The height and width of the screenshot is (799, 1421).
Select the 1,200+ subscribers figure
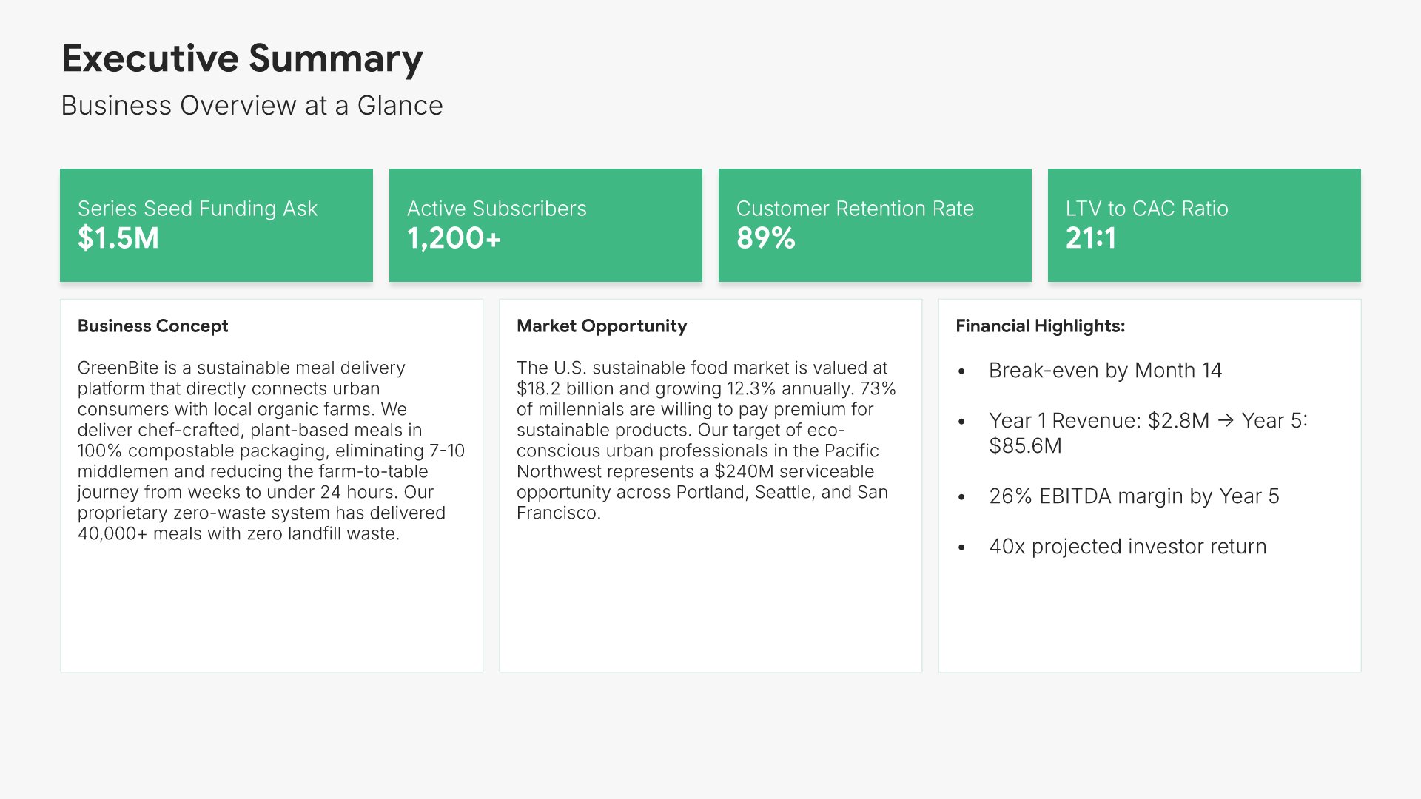(454, 238)
